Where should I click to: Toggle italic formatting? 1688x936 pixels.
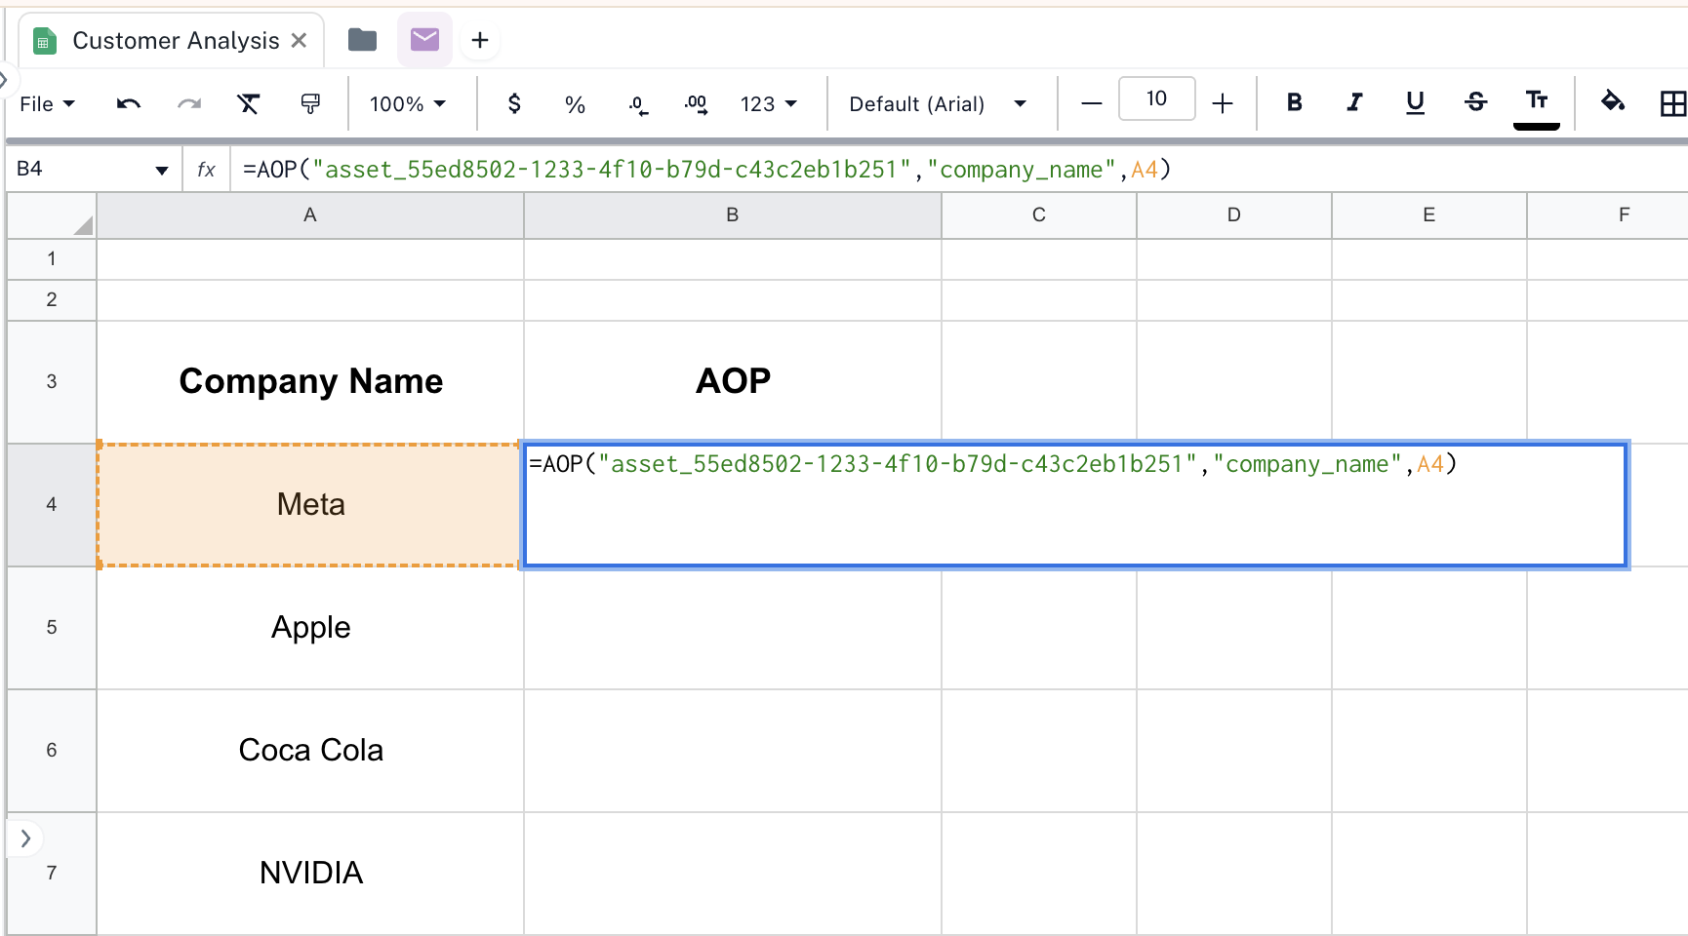pyautogui.click(x=1354, y=102)
